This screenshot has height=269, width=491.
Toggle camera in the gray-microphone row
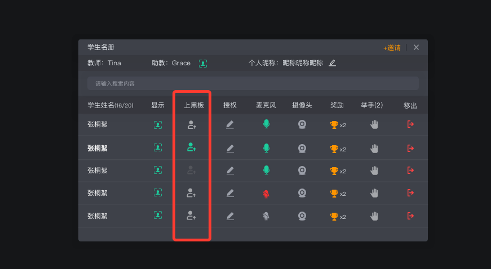(302, 216)
